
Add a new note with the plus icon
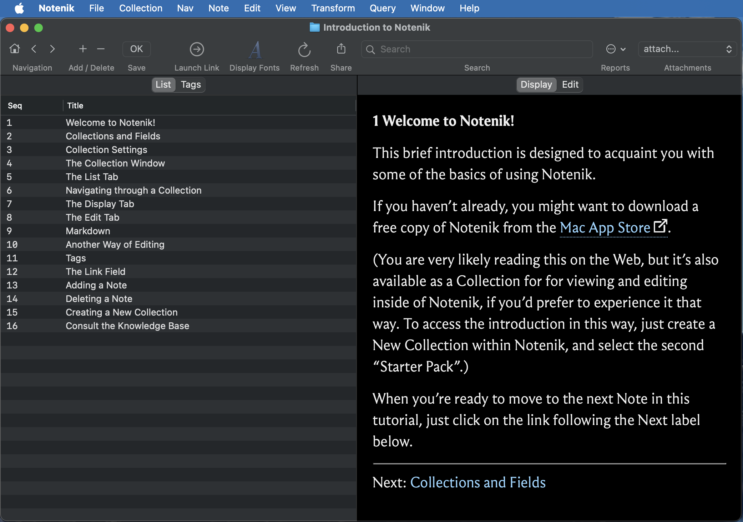pos(83,49)
